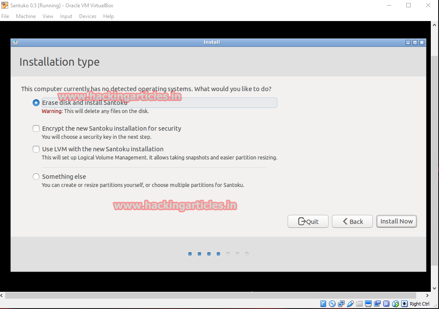Click the display status icon
The height and width of the screenshot is (309, 439).
pyautogui.click(x=368, y=304)
